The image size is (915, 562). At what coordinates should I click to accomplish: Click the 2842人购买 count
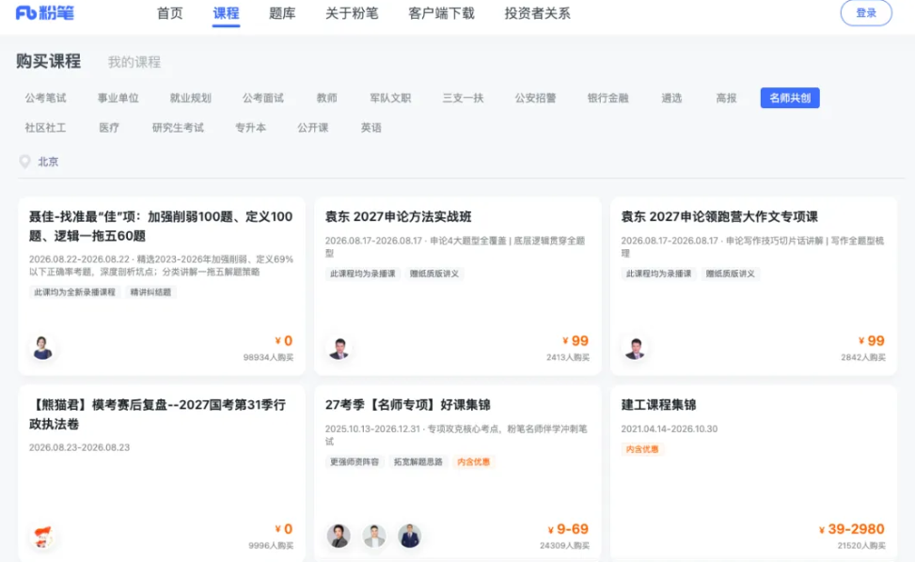(x=863, y=357)
